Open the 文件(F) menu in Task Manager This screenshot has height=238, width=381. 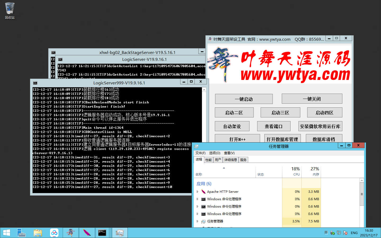tap(200, 153)
